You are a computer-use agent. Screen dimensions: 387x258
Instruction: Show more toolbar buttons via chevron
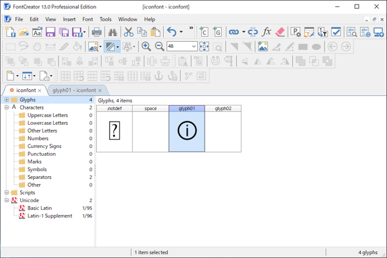tap(191, 28)
